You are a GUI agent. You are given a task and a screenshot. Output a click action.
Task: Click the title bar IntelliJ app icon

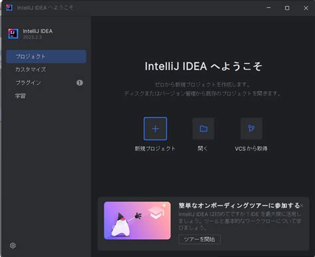pos(9,7)
